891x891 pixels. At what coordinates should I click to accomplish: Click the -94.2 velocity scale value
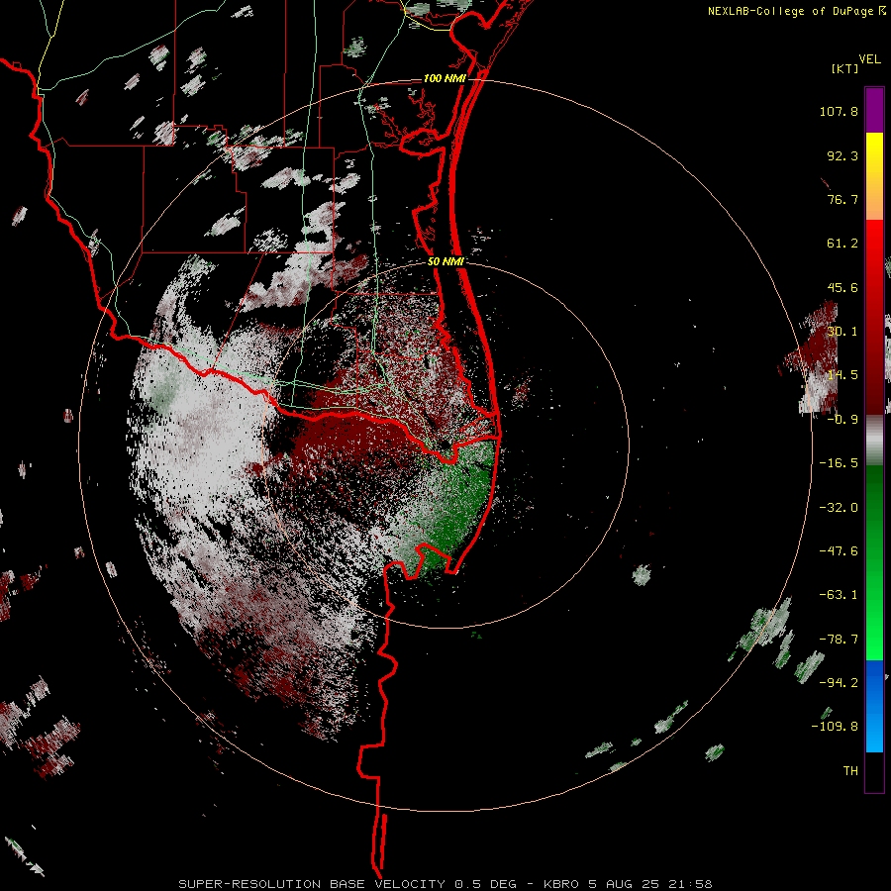coord(839,683)
